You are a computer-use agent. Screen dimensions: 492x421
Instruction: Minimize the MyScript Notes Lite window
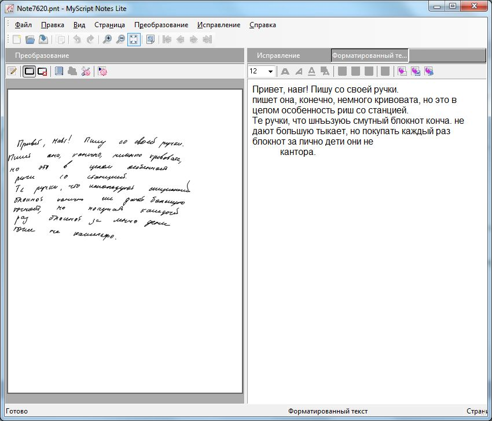click(x=438, y=6)
